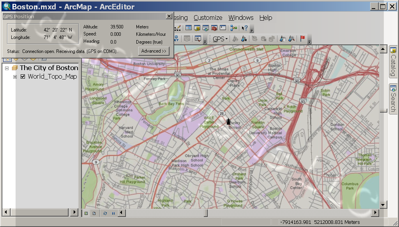Collapse The City of Boston data frame
399x227 pixels.
[7, 68]
